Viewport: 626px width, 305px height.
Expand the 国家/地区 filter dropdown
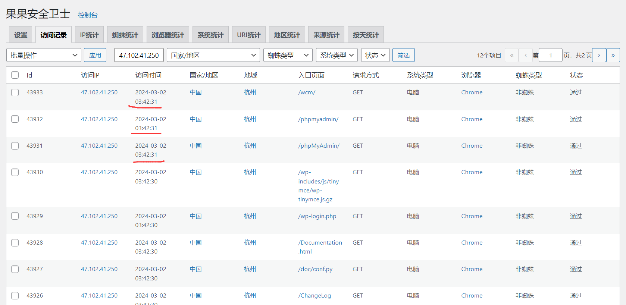coord(213,55)
